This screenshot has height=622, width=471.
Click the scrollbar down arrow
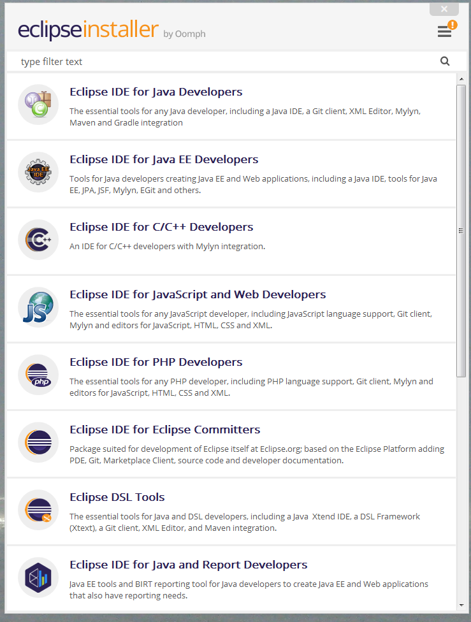coord(461,605)
